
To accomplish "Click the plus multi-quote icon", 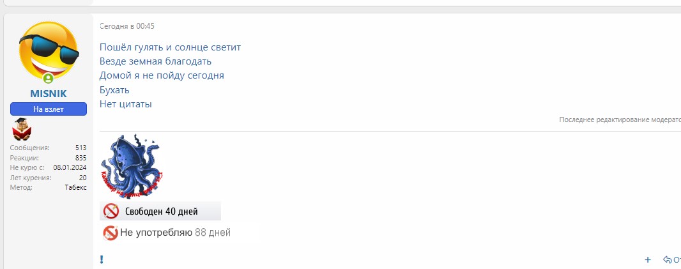I will point(647,259).
